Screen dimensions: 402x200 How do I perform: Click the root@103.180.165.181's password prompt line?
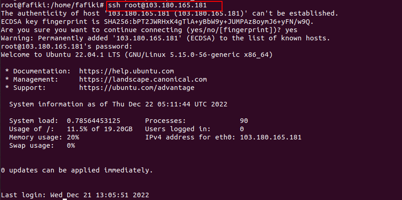(x=67, y=47)
